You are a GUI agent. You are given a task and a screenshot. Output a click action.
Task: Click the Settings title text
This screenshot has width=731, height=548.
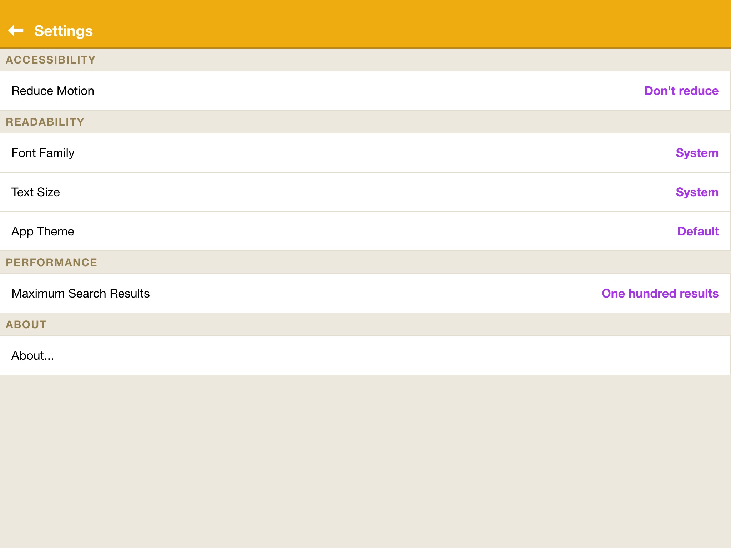(63, 31)
